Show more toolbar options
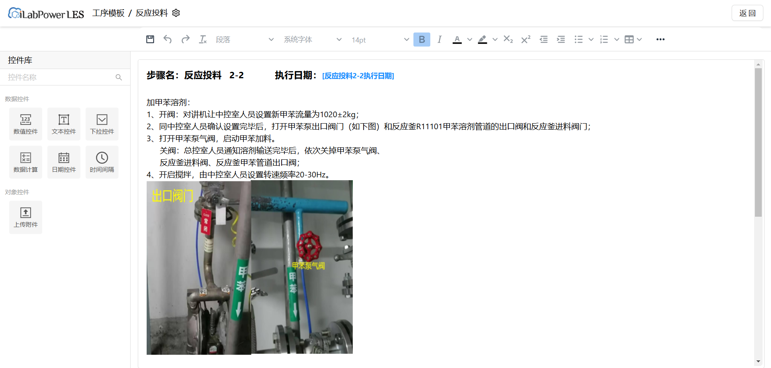Image resolution: width=771 pixels, height=368 pixels. (x=661, y=39)
